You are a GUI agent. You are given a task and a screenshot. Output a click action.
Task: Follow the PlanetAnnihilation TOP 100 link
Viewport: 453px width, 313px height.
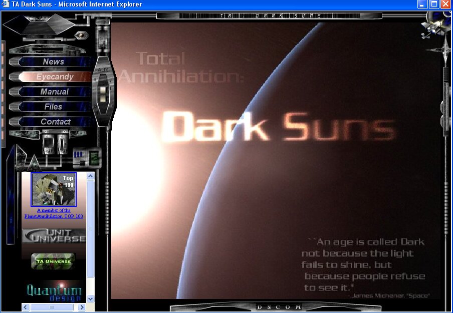(54, 213)
